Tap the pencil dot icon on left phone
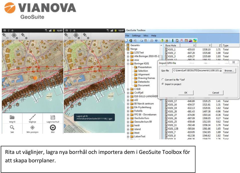Image resolution: width=240 pixels, height=173 pixels. pyautogui.click(x=24, y=36)
